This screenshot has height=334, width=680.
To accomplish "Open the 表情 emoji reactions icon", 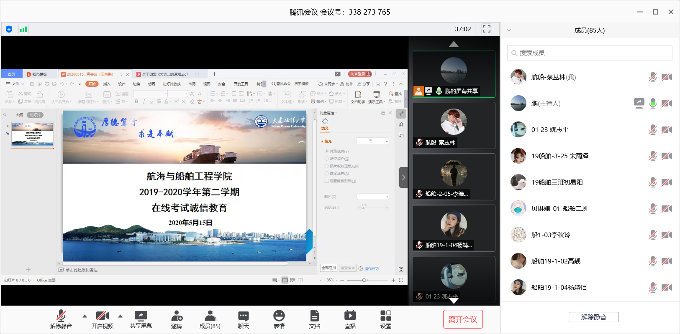I will (x=279, y=316).
